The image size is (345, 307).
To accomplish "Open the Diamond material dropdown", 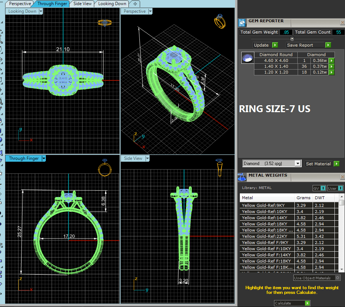I will coord(298,164).
